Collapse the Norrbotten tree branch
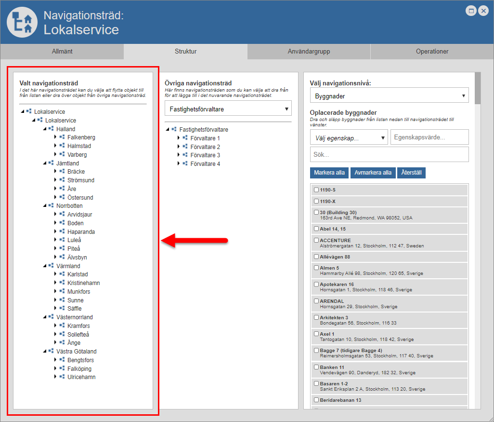Viewport: 494px width, 422px height. (x=44, y=206)
